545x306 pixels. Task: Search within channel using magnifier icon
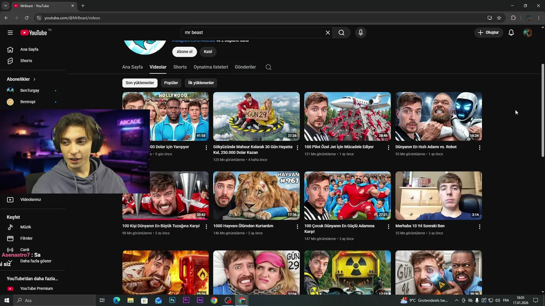(268, 67)
